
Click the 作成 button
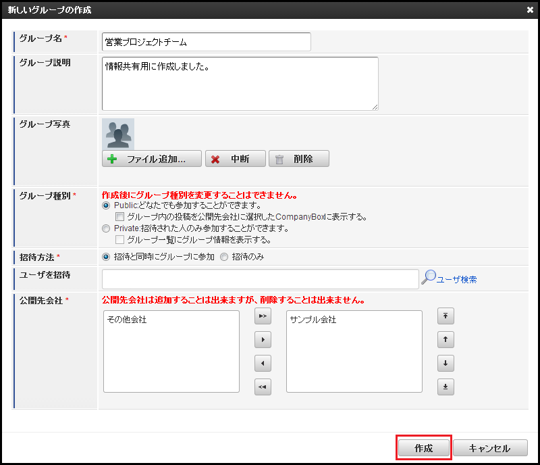pos(424,447)
